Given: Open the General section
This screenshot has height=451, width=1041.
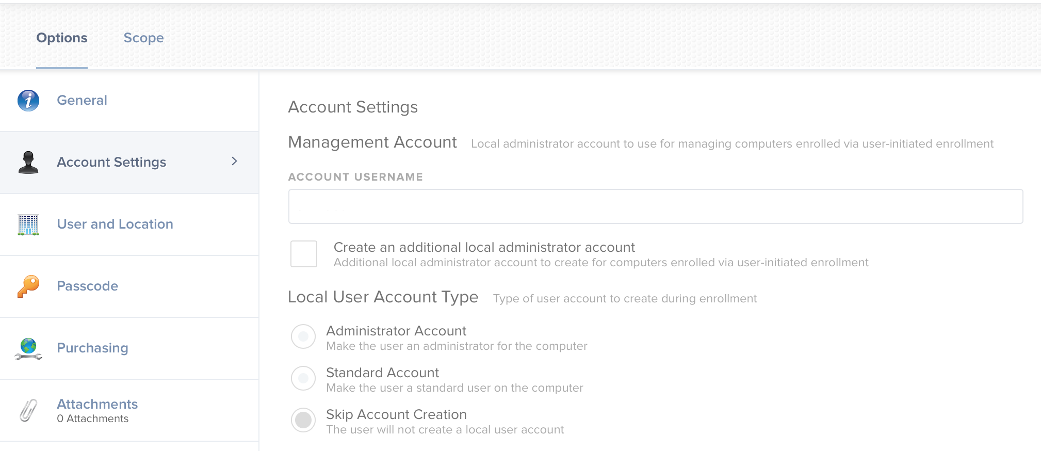Looking at the screenshot, I should coord(129,101).
